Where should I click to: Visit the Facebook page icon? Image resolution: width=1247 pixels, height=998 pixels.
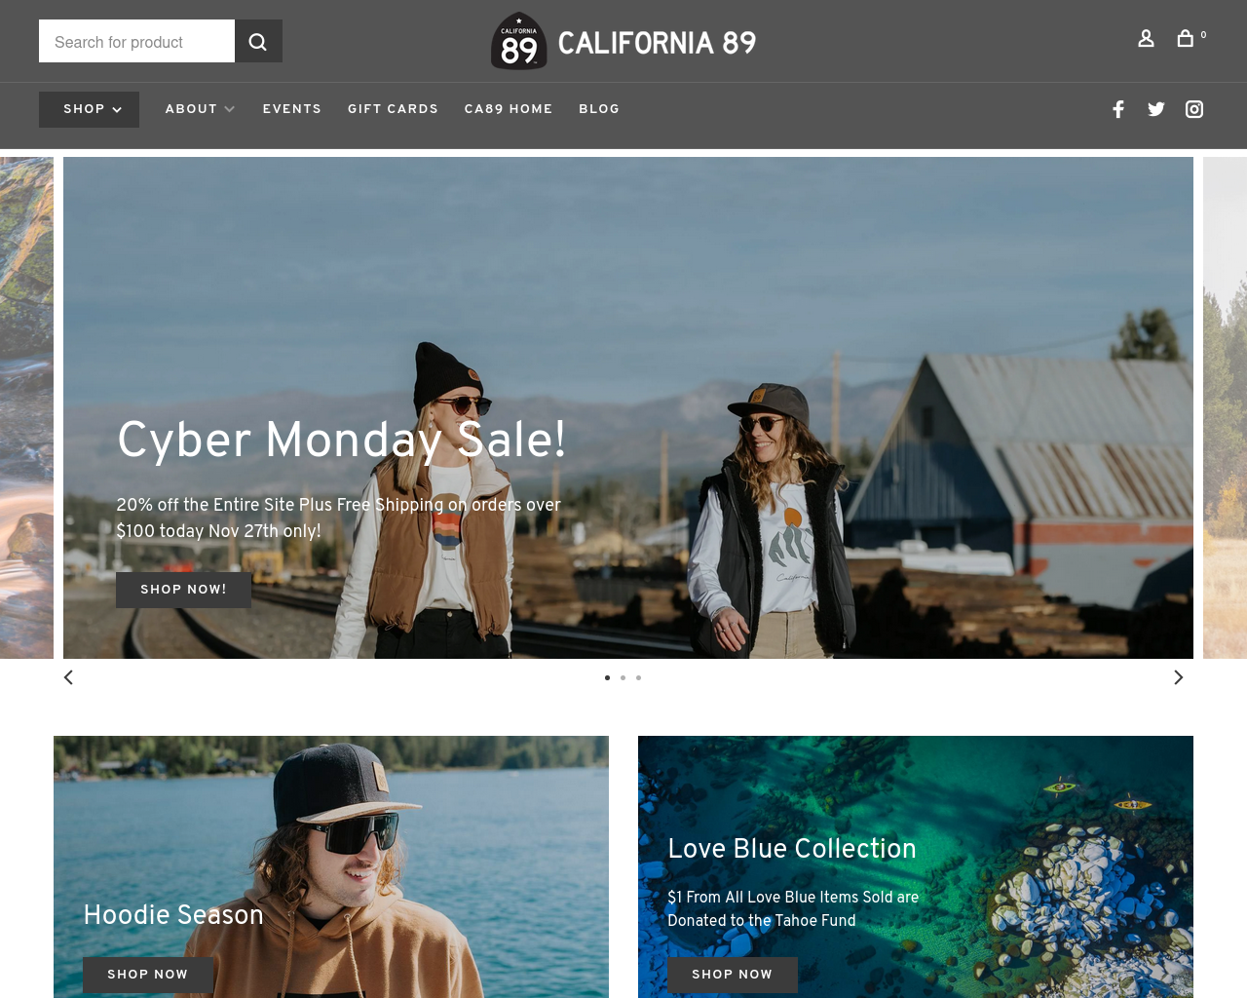click(1118, 109)
